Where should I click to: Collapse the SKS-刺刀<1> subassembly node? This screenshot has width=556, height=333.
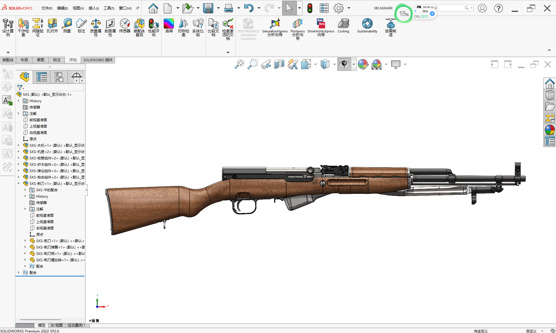click(x=19, y=183)
